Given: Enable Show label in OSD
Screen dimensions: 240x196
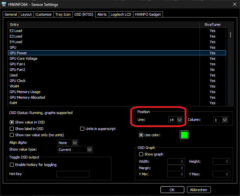Looking at the screenshot, I should click(12, 129).
